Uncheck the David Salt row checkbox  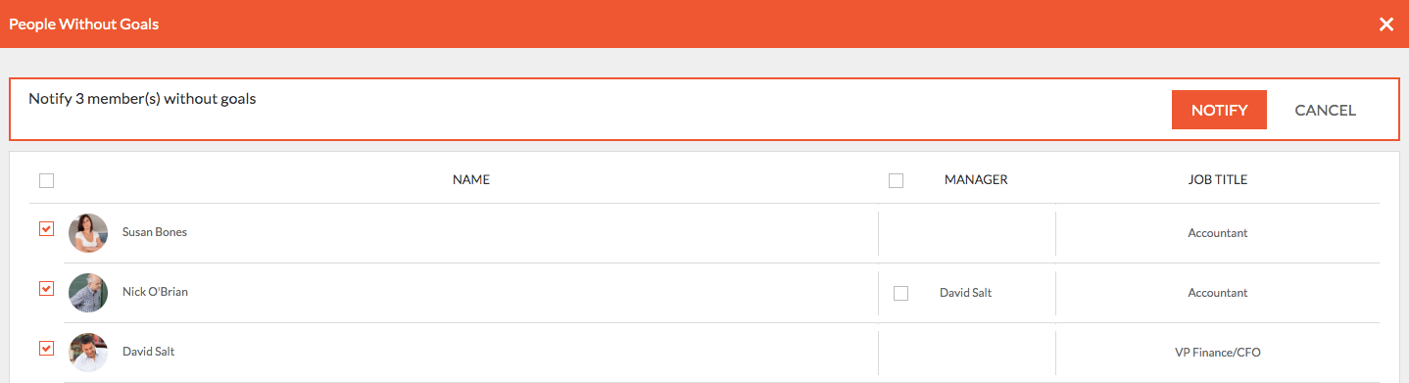coord(46,348)
